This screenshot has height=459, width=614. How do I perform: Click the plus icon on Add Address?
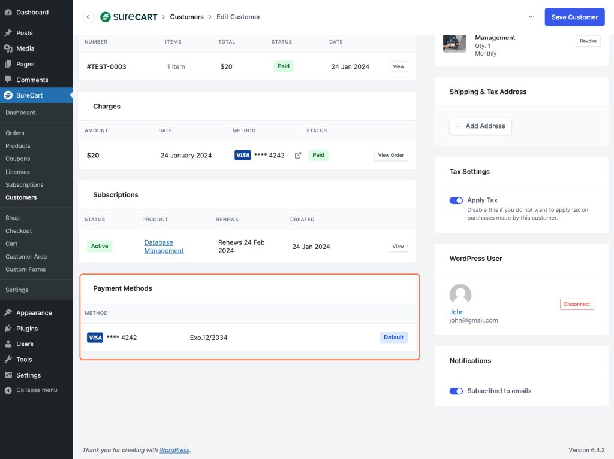click(x=459, y=126)
